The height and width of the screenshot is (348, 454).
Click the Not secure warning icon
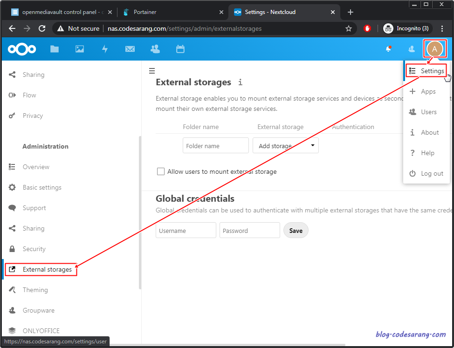(x=61, y=28)
